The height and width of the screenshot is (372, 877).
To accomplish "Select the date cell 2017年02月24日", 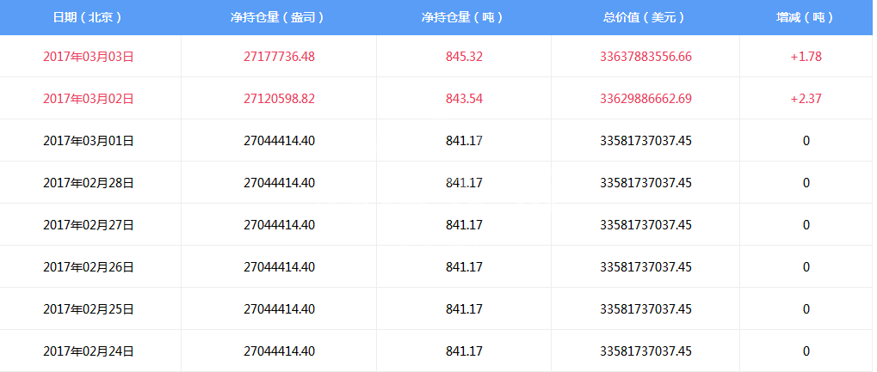I will pyautogui.click(x=89, y=351).
